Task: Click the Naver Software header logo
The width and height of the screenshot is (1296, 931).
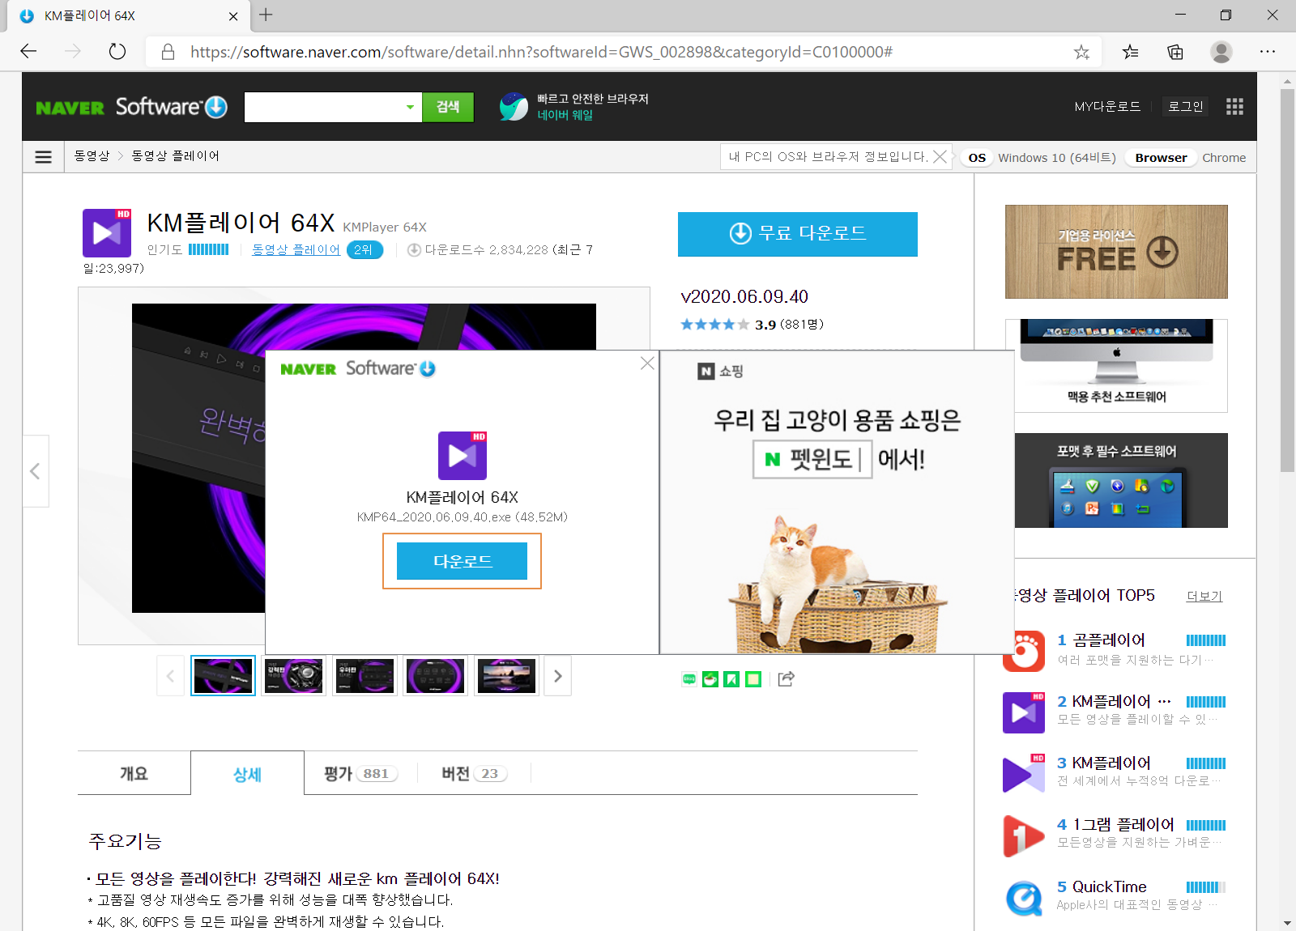Action: pos(131,107)
